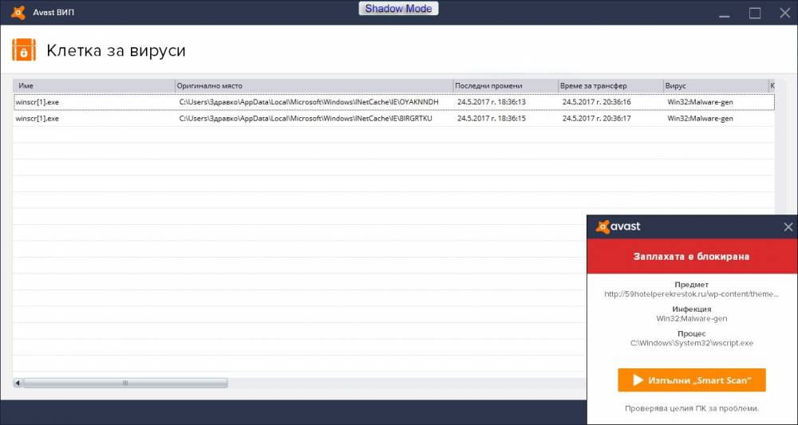This screenshot has height=425, width=798.
Task: Sort by the Име column header
Action: tap(94, 86)
